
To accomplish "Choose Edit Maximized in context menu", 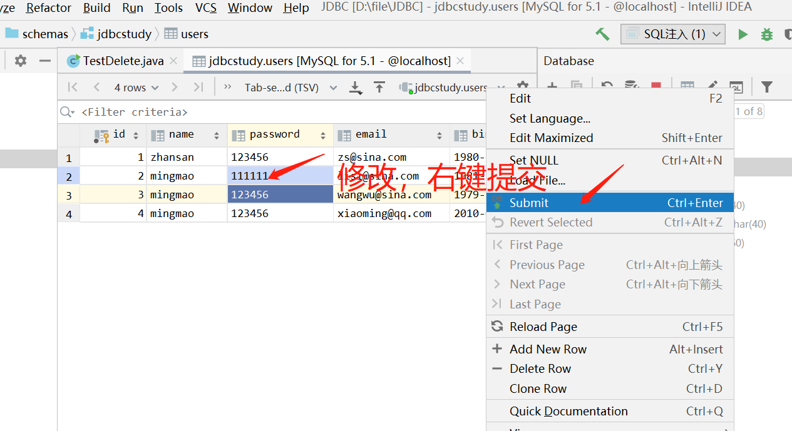I will [610, 138].
